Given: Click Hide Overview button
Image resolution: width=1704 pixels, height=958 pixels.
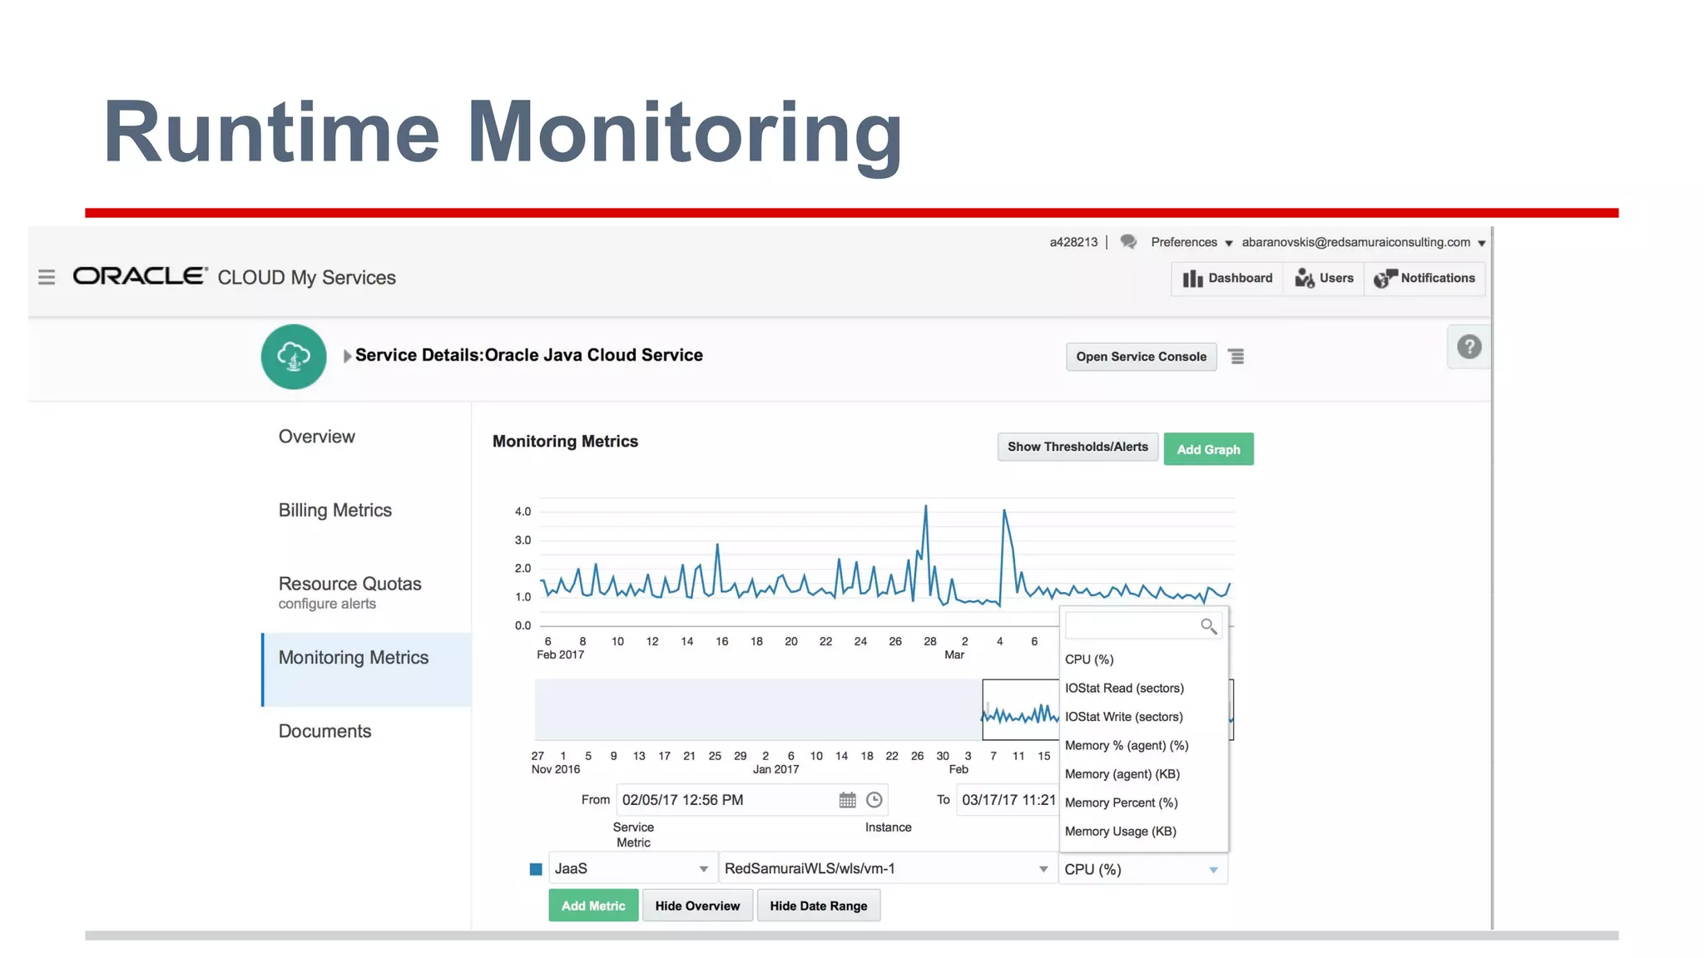Looking at the screenshot, I should point(697,906).
